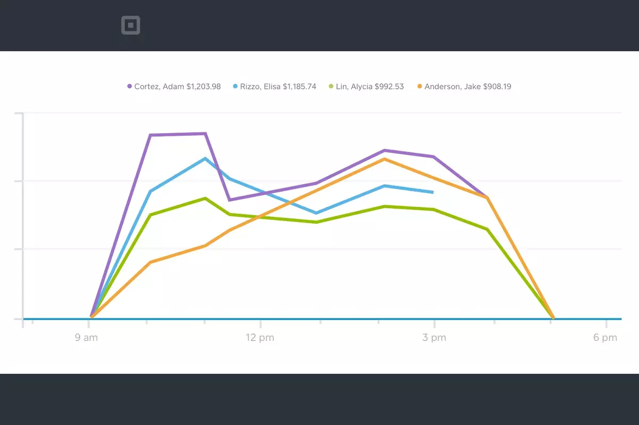Select the orange line's afternoon peak
The height and width of the screenshot is (425, 639).
tap(384, 159)
